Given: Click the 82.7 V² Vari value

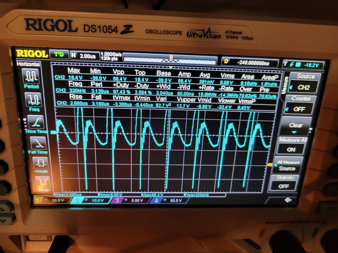Looking at the screenshot, I should [163, 105].
